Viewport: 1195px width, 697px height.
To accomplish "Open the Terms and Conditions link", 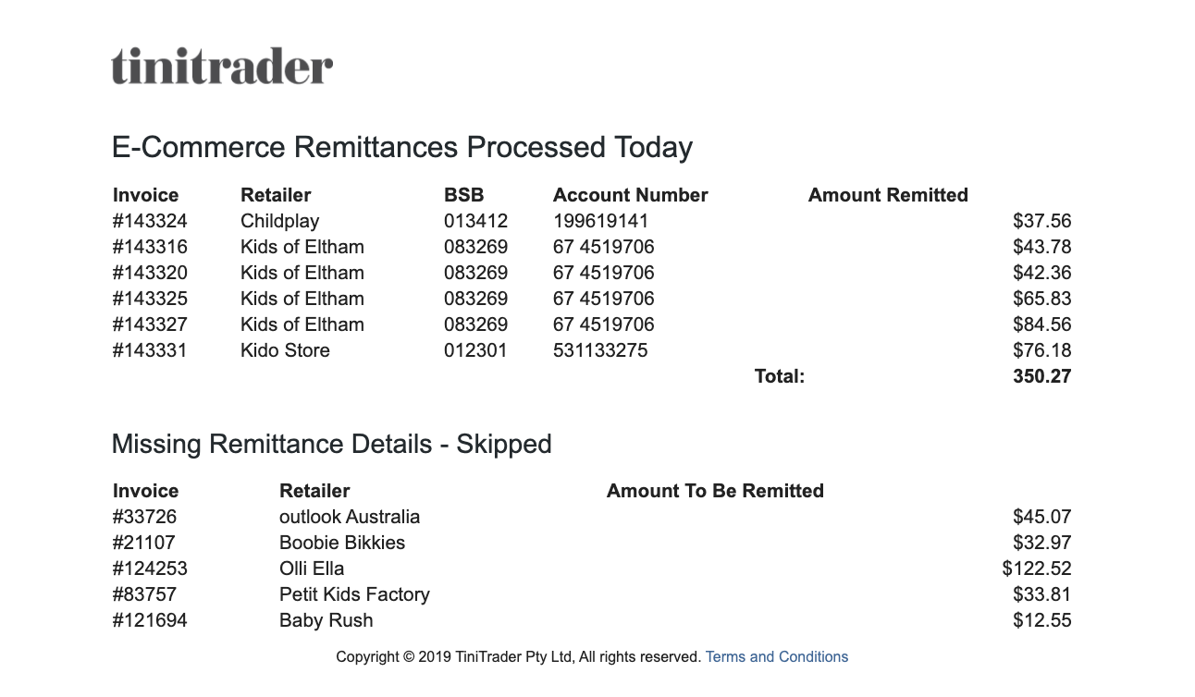I will click(777, 656).
